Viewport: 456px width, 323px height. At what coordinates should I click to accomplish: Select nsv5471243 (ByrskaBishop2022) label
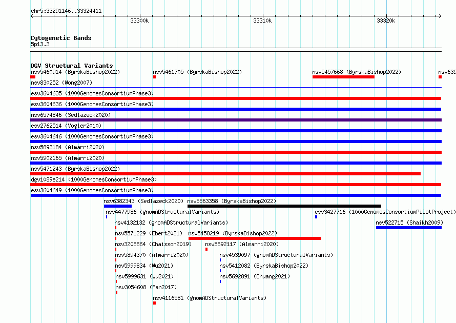(x=75, y=169)
